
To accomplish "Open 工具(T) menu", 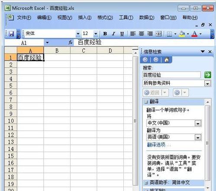I will click(x=126, y=18).
